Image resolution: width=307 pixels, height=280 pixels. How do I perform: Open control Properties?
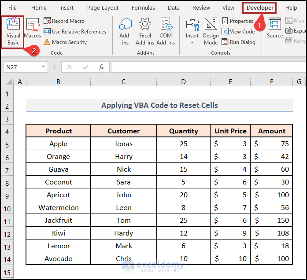click(238, 21)
